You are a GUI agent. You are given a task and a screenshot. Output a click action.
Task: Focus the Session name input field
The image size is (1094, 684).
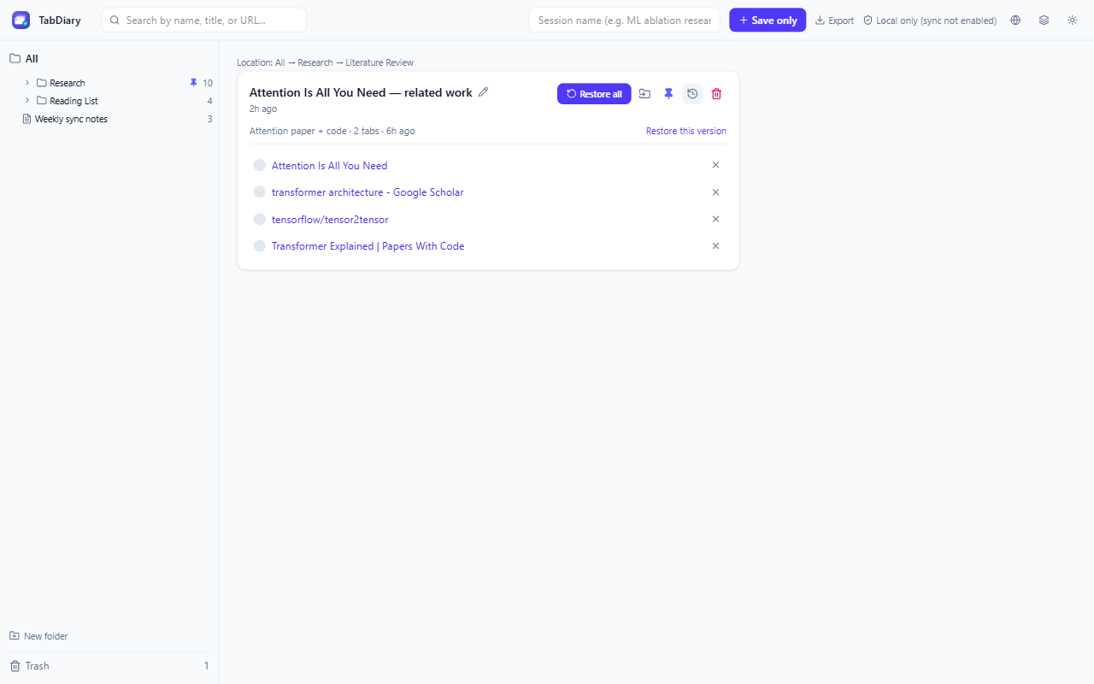(x=625, y=20)
